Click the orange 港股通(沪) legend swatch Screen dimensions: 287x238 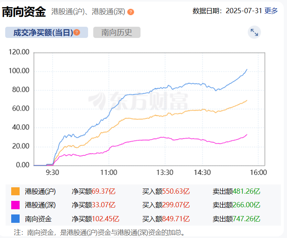tap(15, 191)
